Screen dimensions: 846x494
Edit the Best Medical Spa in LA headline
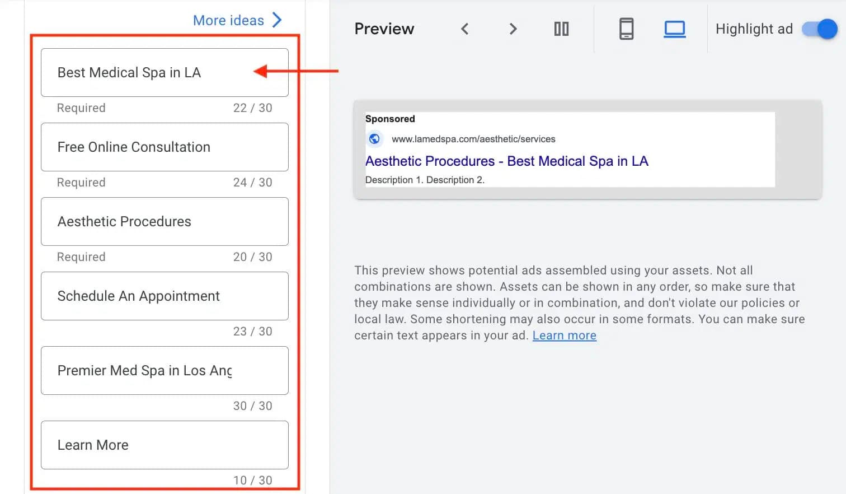click(x=164, y=73)
